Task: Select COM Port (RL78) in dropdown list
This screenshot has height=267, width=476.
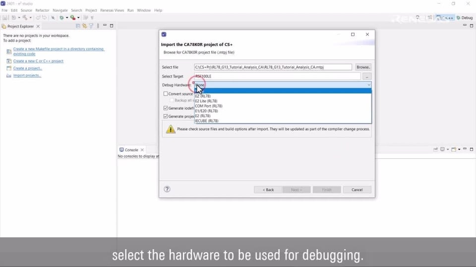Action: pos(208,106)
